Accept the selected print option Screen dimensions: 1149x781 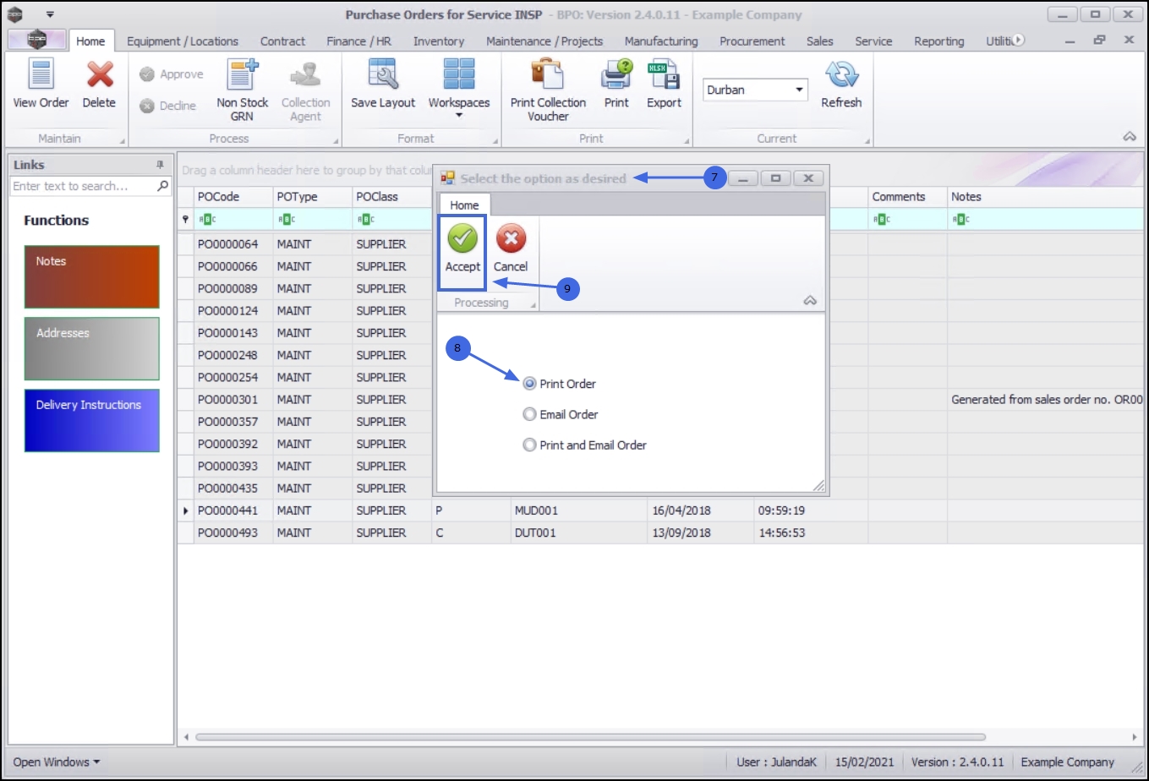coord(462,248)
